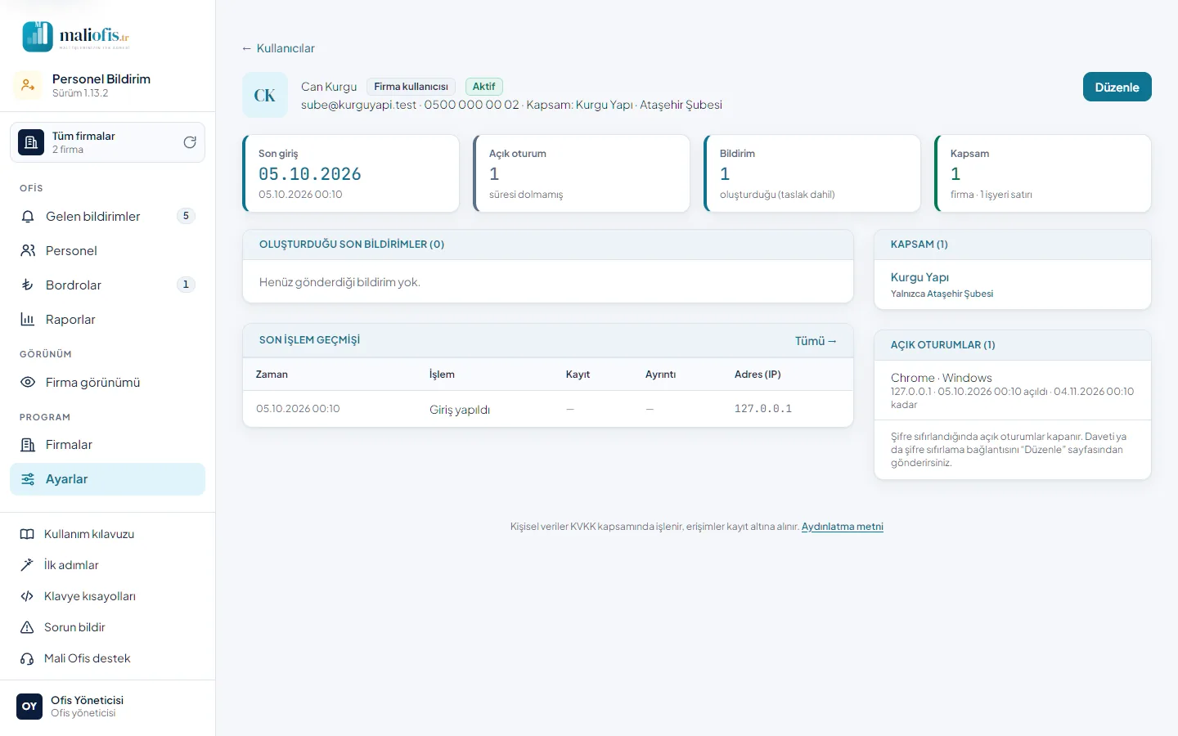Click the lira icon beside Bordrolar
The height and width of the screenshot is (736, 1178).
[28, 285]
